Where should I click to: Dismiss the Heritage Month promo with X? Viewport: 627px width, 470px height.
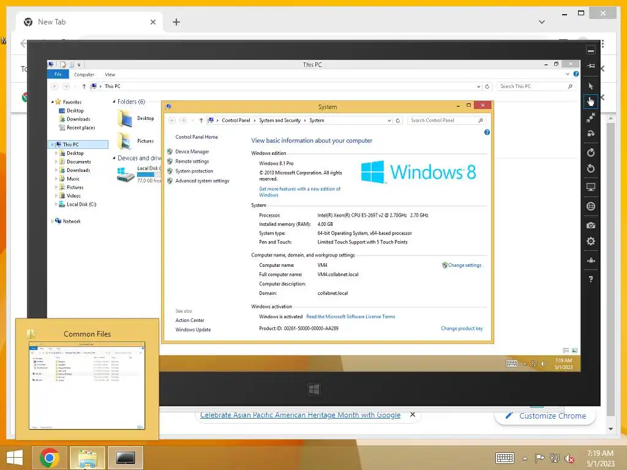pos(413,415)
